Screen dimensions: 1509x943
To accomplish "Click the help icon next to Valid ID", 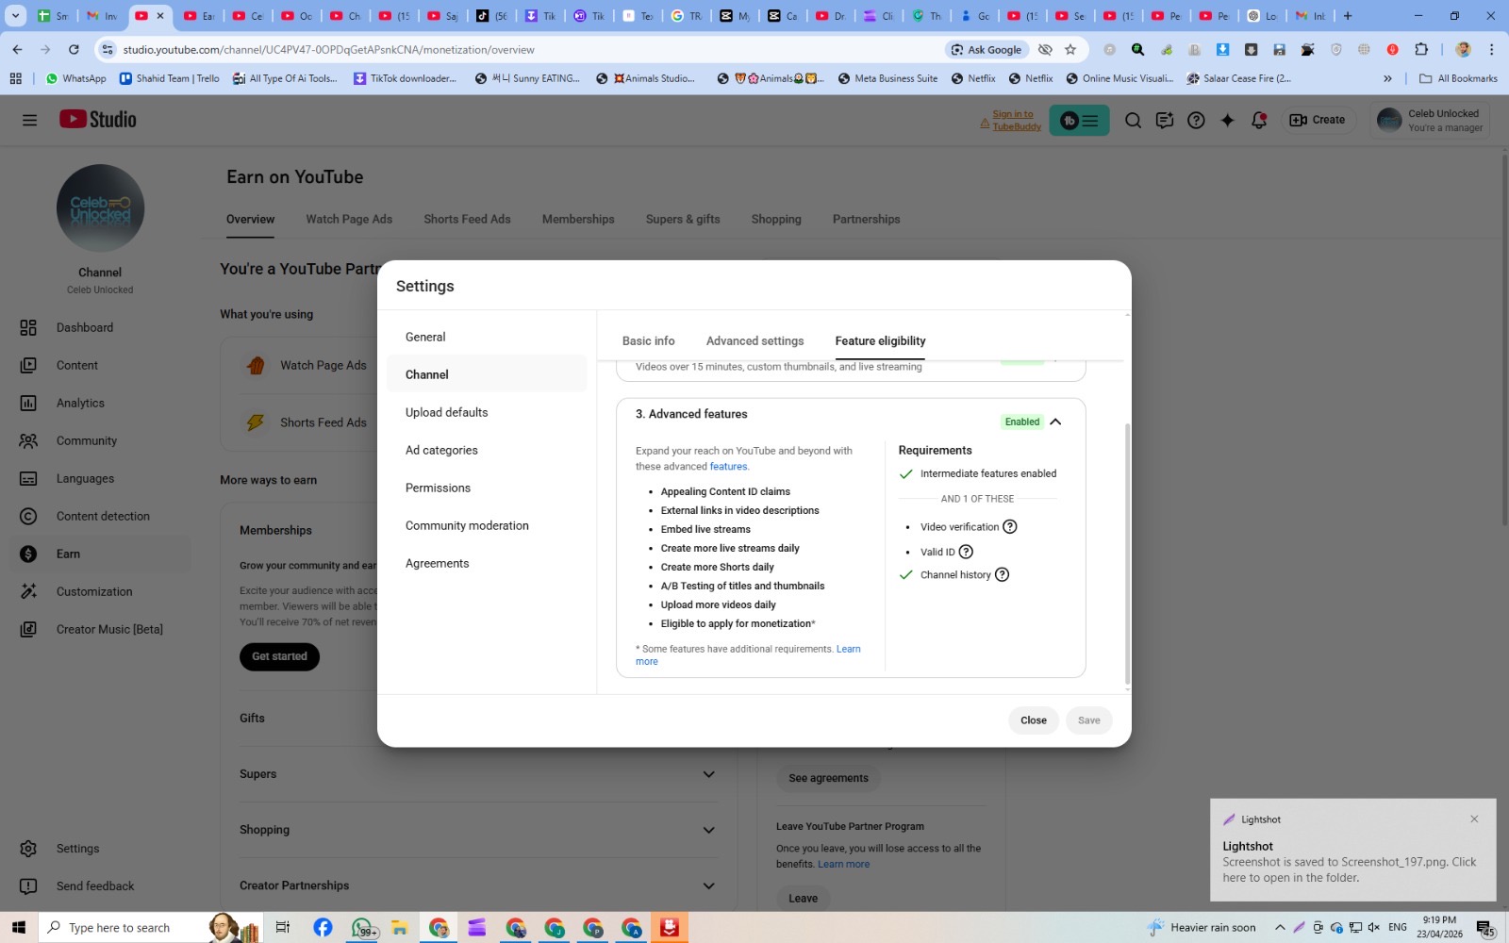I will point(966,552).
